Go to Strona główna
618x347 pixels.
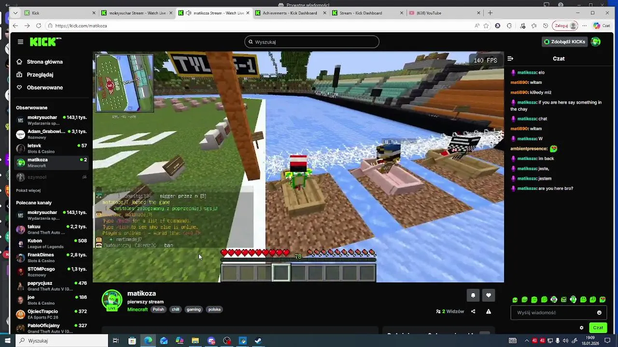45,62
